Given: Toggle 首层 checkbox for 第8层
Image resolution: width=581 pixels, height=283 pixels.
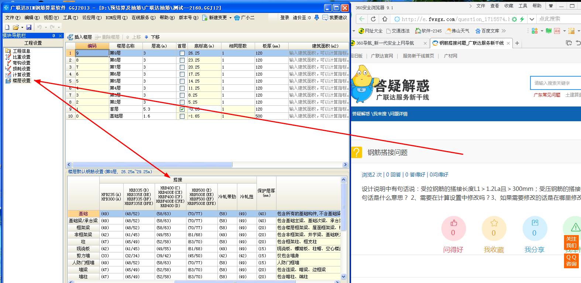Looking at the screenshot, I should (182, 60).
